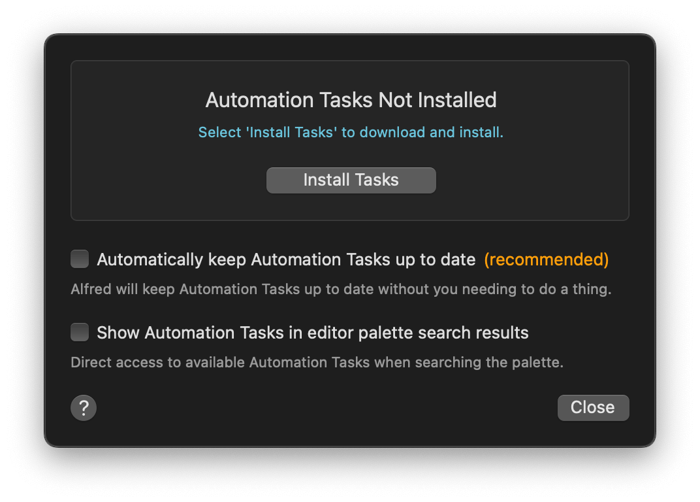700x502 pixels.
Task: Click Install Tasks to download Automation Tasks
Action: point(351,180)
